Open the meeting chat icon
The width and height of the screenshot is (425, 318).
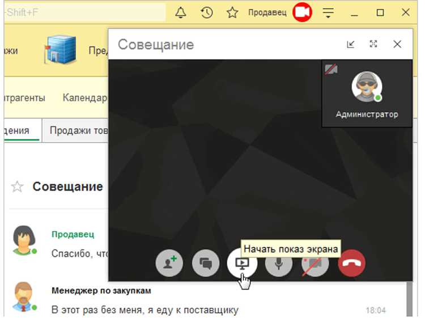coord(206,263)
